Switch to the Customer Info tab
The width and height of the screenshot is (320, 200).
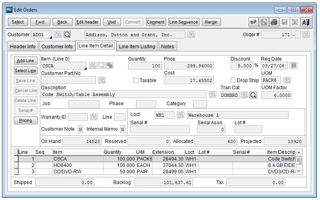coord(57,47)
